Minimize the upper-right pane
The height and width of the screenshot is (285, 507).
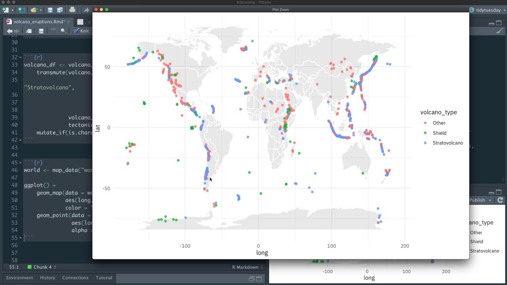point(491,23)
